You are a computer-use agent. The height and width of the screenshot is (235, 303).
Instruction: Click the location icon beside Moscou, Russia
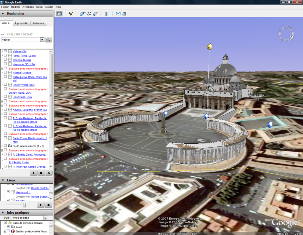coord(10,60)
